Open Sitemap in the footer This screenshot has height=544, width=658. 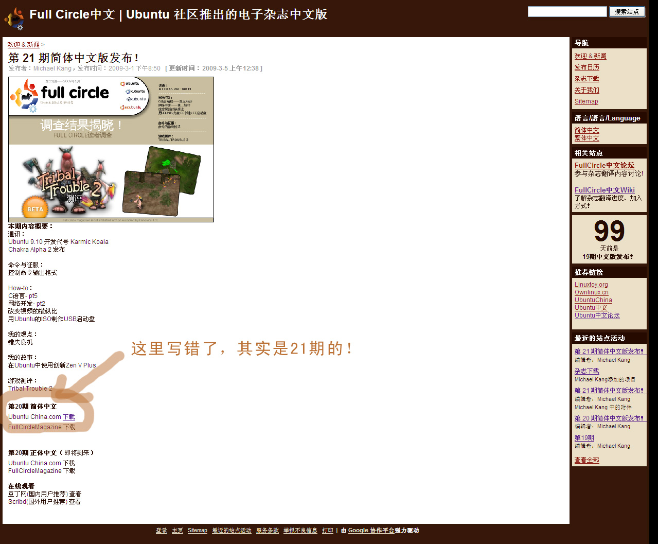coord(198,531)
